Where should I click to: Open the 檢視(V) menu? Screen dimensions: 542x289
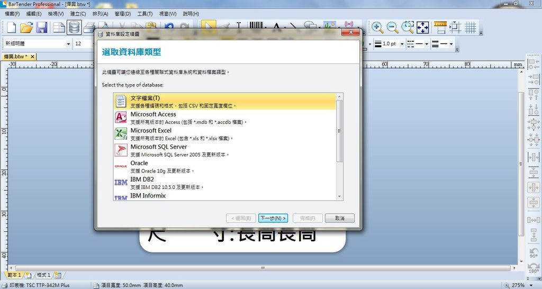click(x=56, y=14)
